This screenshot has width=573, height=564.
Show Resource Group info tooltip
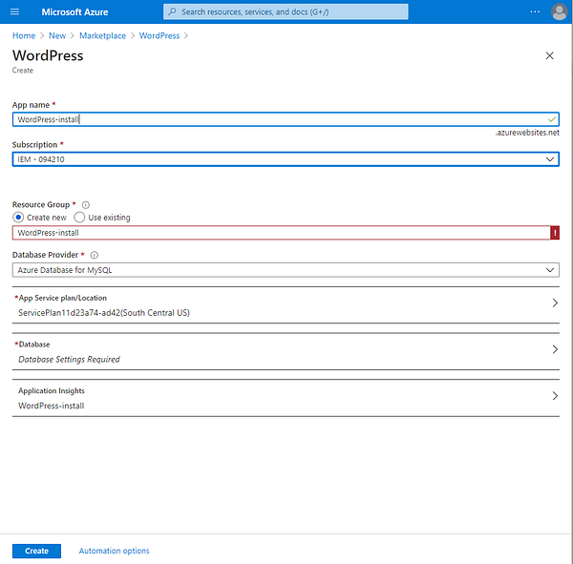[86, 205]
